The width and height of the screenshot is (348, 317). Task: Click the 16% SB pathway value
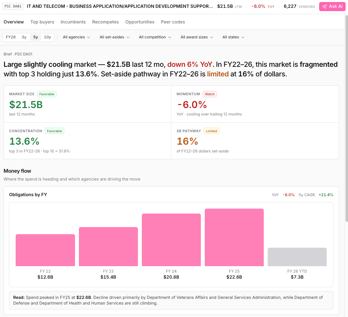coord(187,141)
